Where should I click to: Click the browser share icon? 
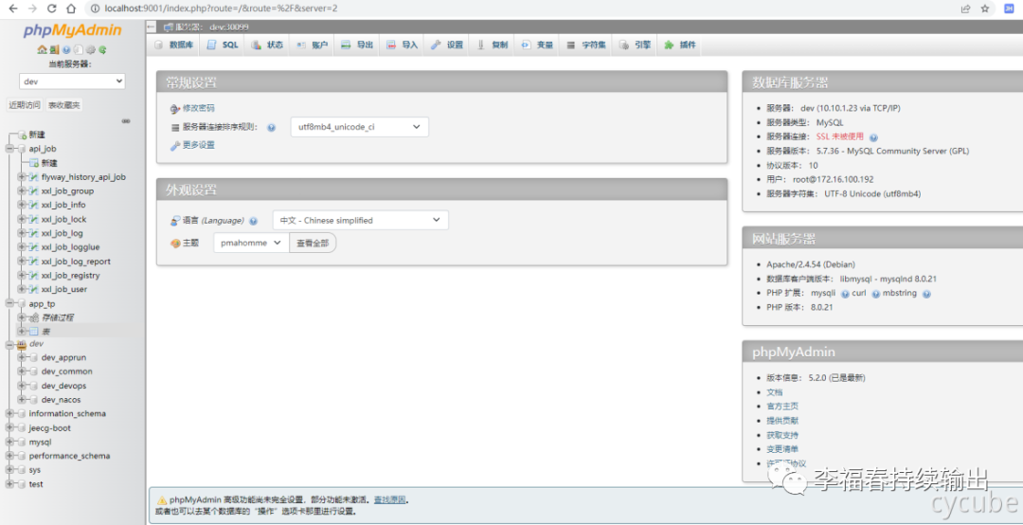pos(965,9)
